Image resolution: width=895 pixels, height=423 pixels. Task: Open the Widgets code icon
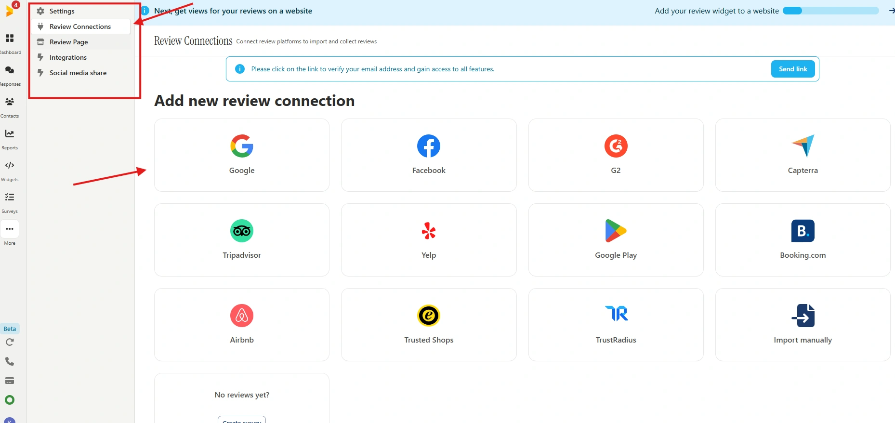click(10, 165)
